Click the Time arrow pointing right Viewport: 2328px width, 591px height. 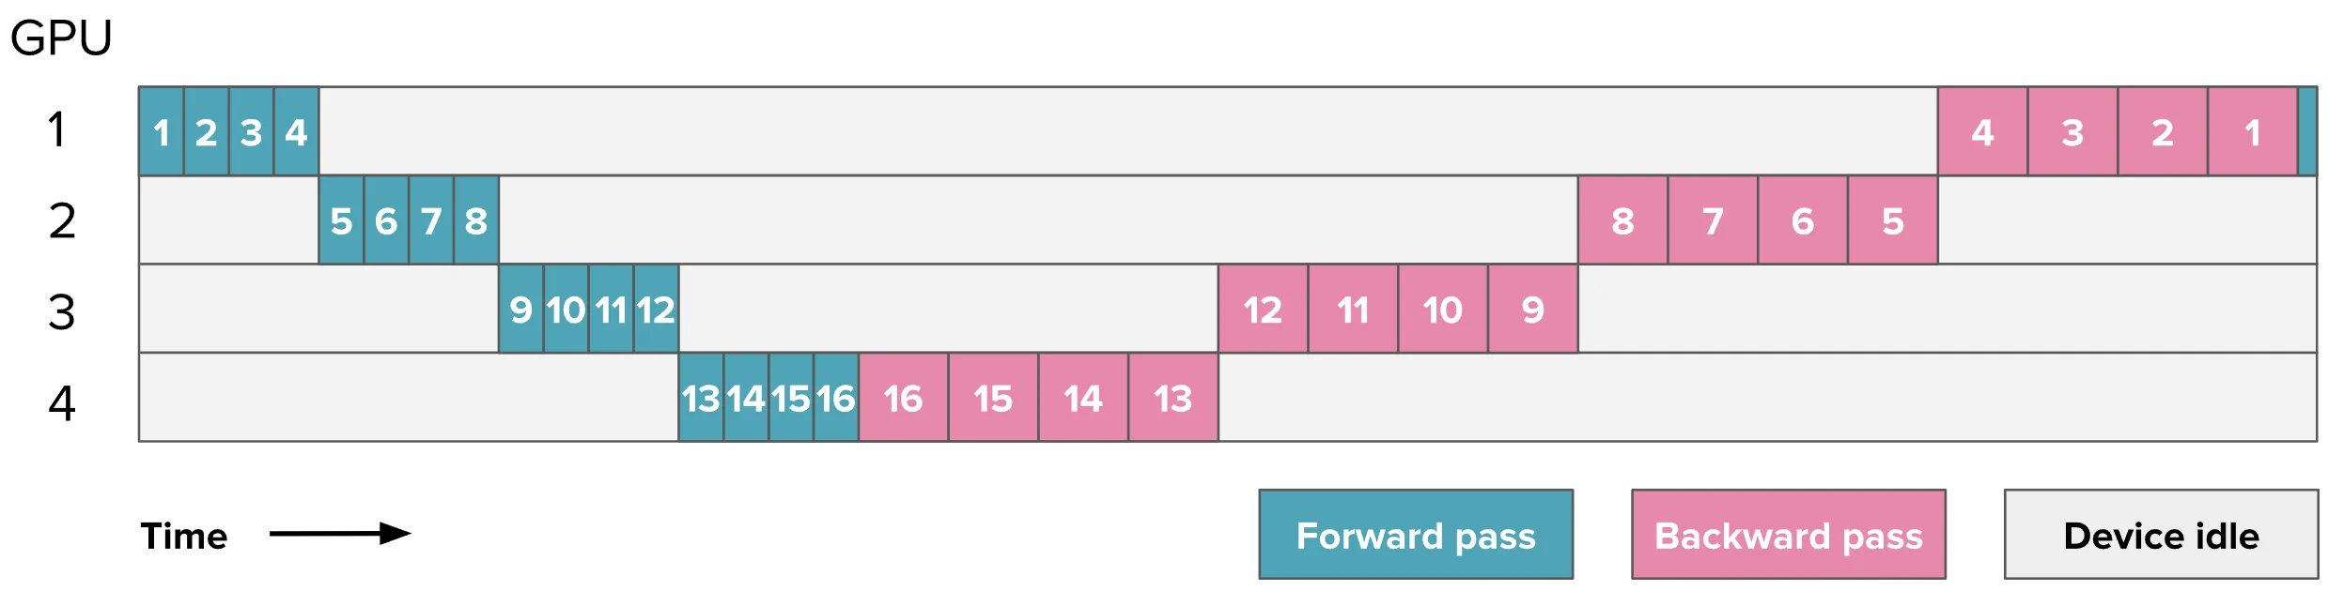[340, 534]
